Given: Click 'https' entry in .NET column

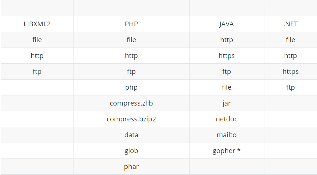Looking at the screenshot, I should (x=290, y=71).
